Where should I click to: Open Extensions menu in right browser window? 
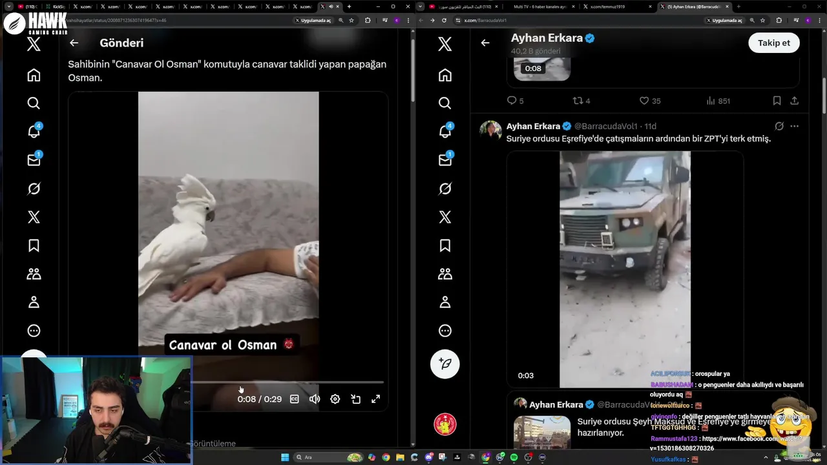[x=779, y=20]
